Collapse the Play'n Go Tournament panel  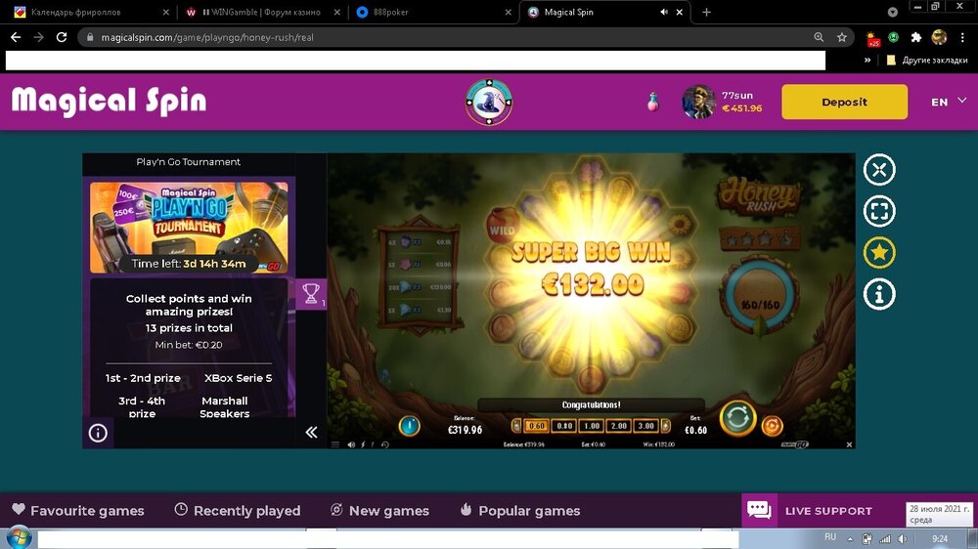(x=311, y=432)
